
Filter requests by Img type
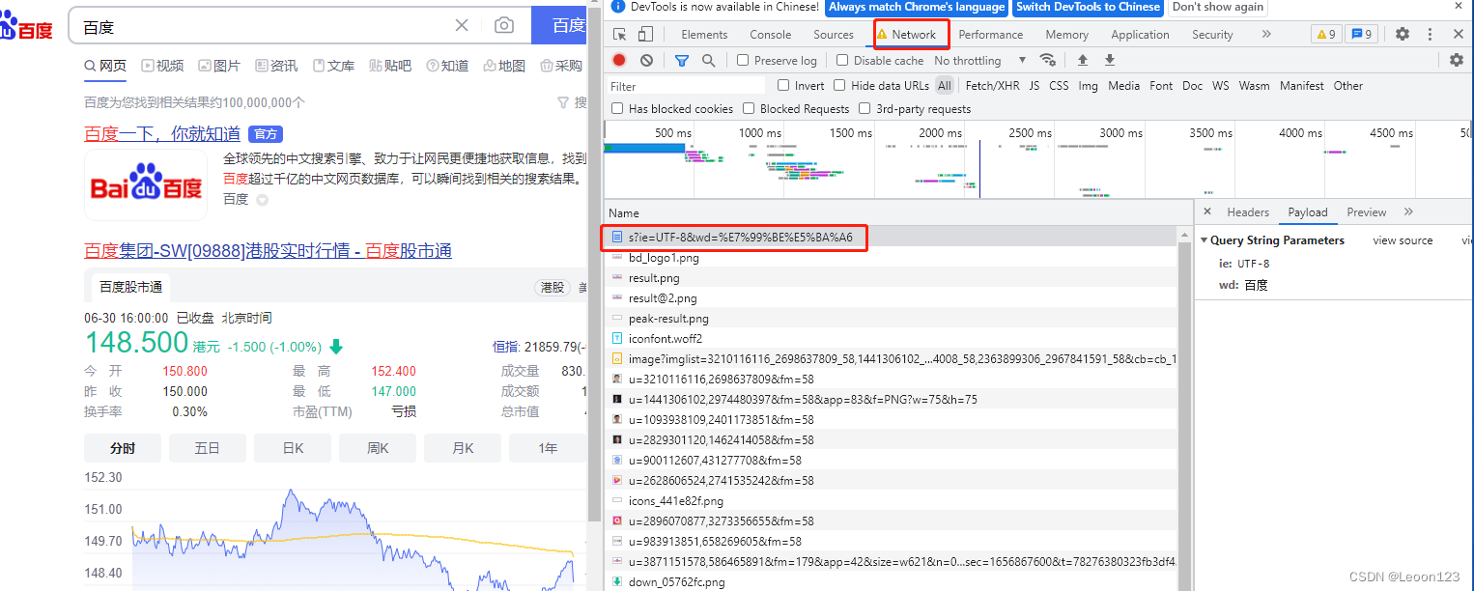(x=1089, y=85)
